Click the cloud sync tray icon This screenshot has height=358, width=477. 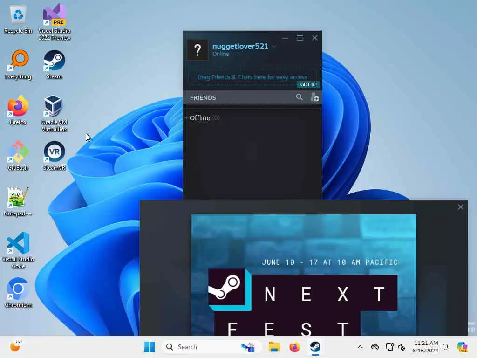pyautogui.click(x=375, y=347)
